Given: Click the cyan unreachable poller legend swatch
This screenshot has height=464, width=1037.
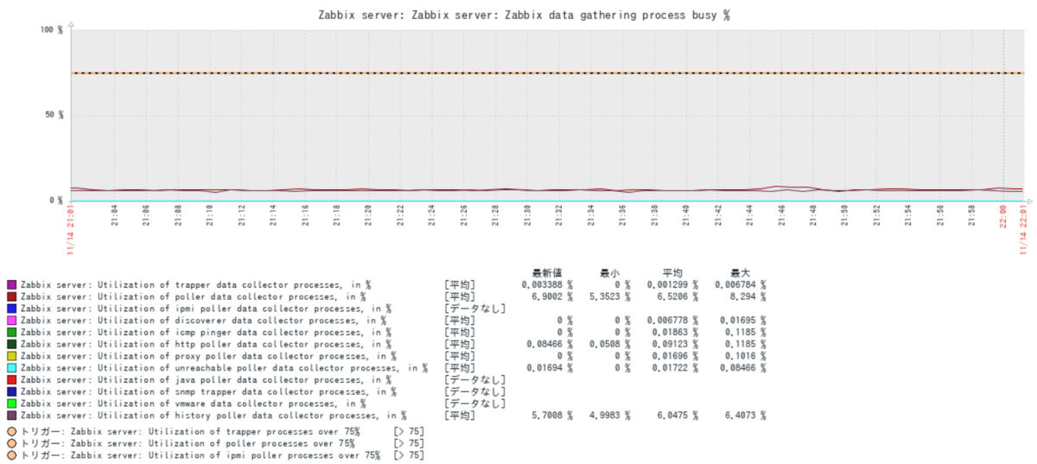Looking at the screenshot, I should click(x=12, y=368).
